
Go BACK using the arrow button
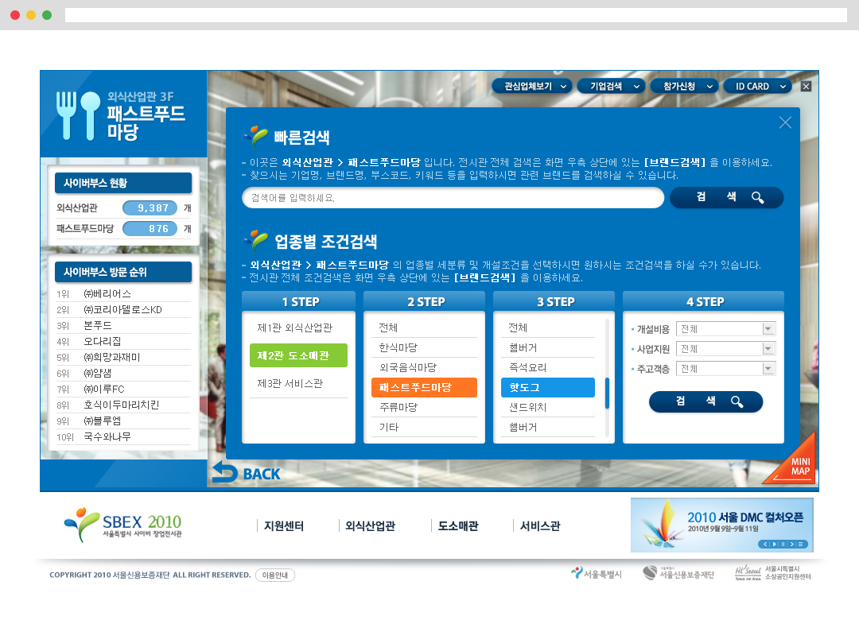point(246,472)
